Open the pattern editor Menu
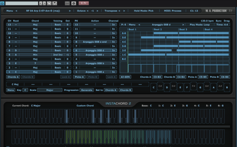This screenshot has width=237, height=147. pyautogui.click(x=132, y=24)
